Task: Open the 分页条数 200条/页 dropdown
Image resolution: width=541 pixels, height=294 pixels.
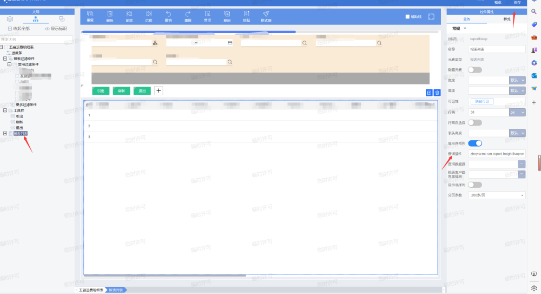Action: click(497, 195)
